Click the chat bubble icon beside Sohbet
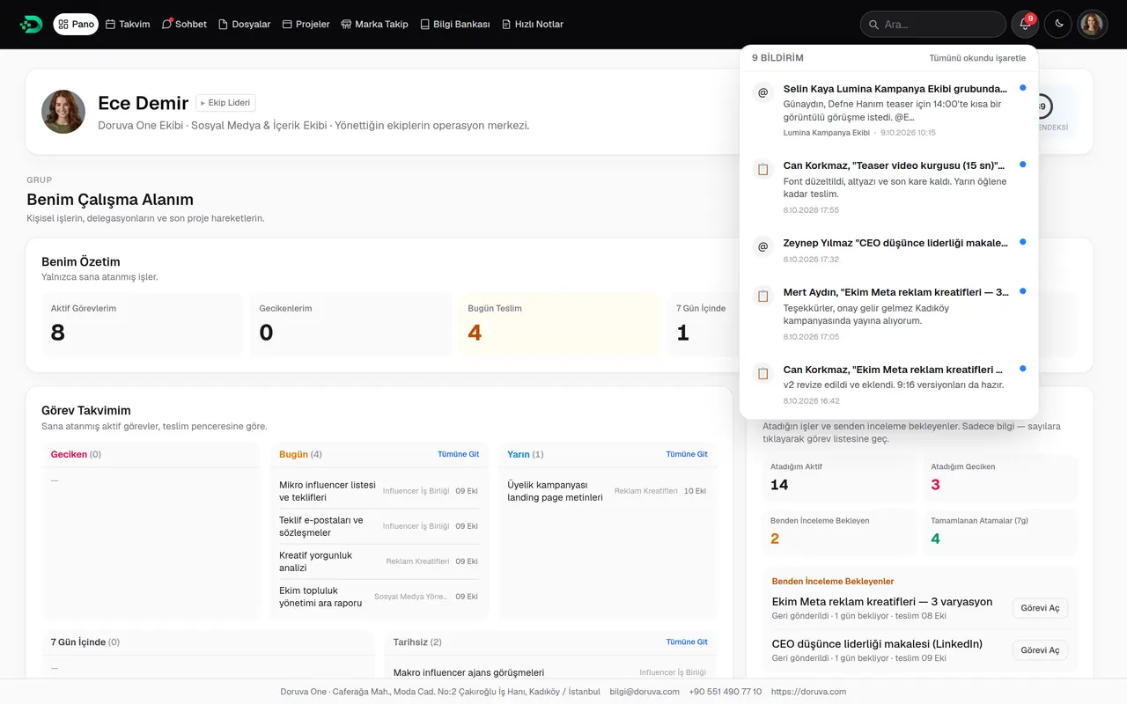Screen dimensions: 1127x704 point(167,25)
